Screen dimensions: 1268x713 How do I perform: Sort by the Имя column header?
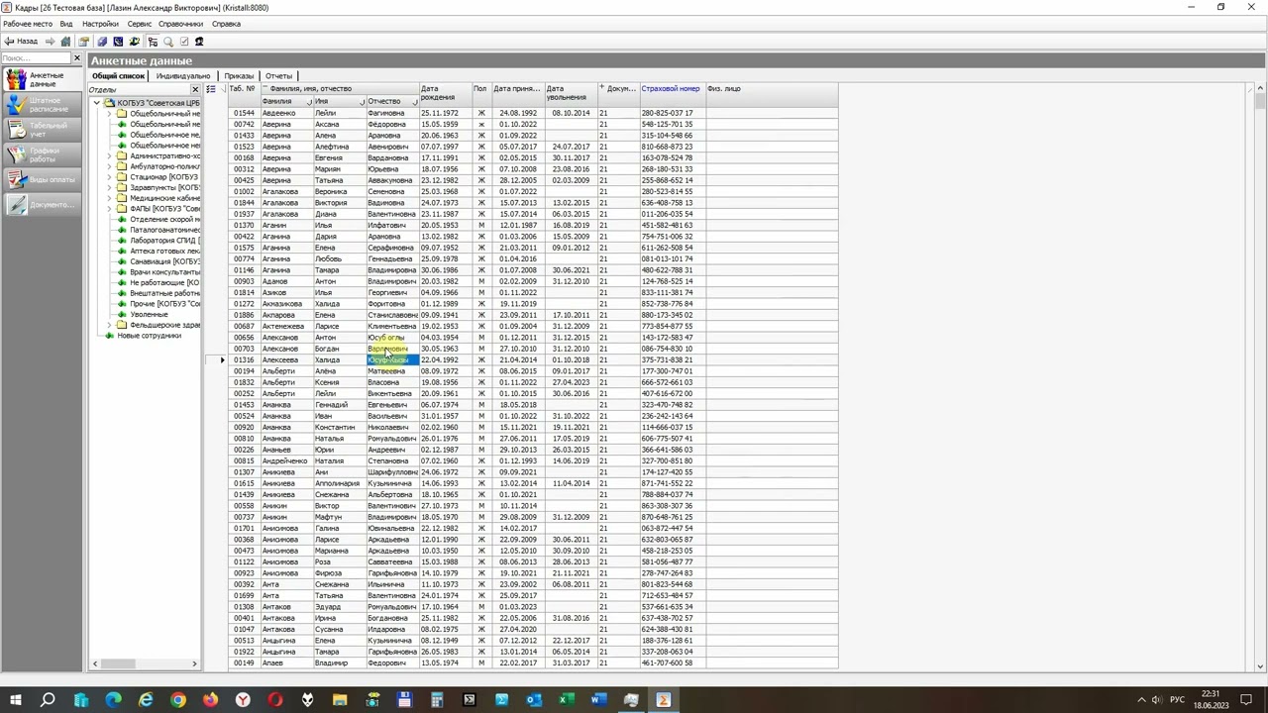tap(339, 101)
